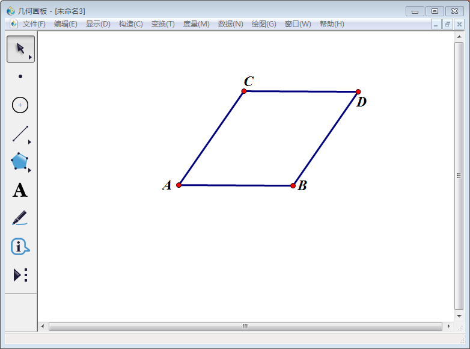The image size is (470, 349).
Task: Select the Compass circle tool
Action: click(20, 105)
